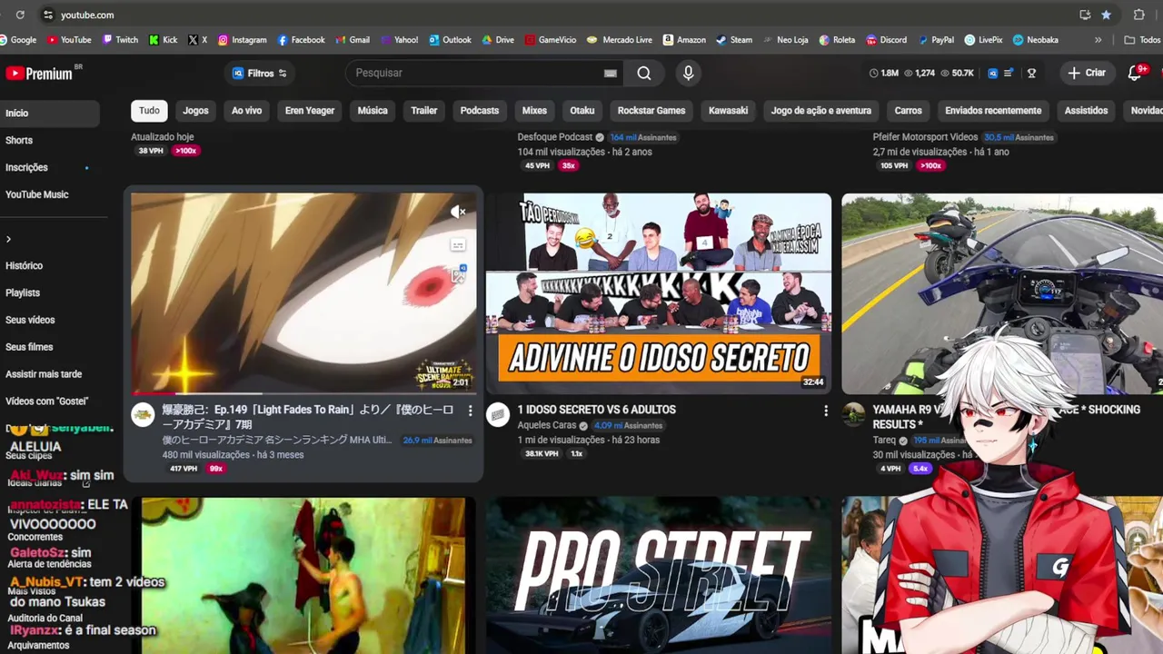The image size is (1163, 654).
Task: Open the Gmail bookmark
Action: tap(352, 40)
